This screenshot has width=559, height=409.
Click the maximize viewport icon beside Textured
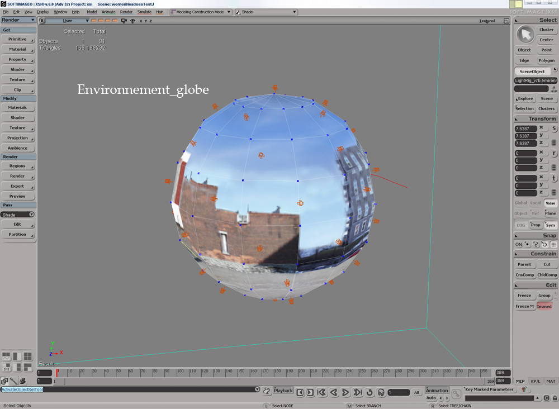pyautogui.click(x=506, y=21)
